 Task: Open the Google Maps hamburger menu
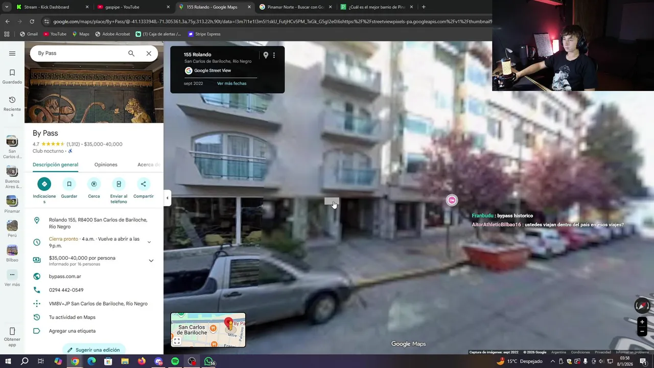(12, 53)
